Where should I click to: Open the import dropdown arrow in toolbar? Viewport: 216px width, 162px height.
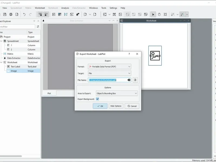90,15
